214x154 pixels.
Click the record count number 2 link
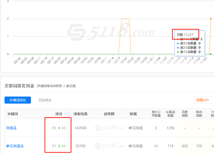coord(64,86)
